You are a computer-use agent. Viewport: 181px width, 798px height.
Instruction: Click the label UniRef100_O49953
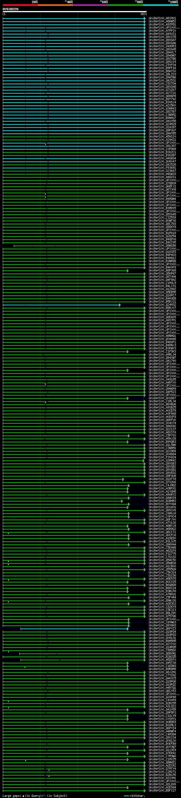(162, 46)
